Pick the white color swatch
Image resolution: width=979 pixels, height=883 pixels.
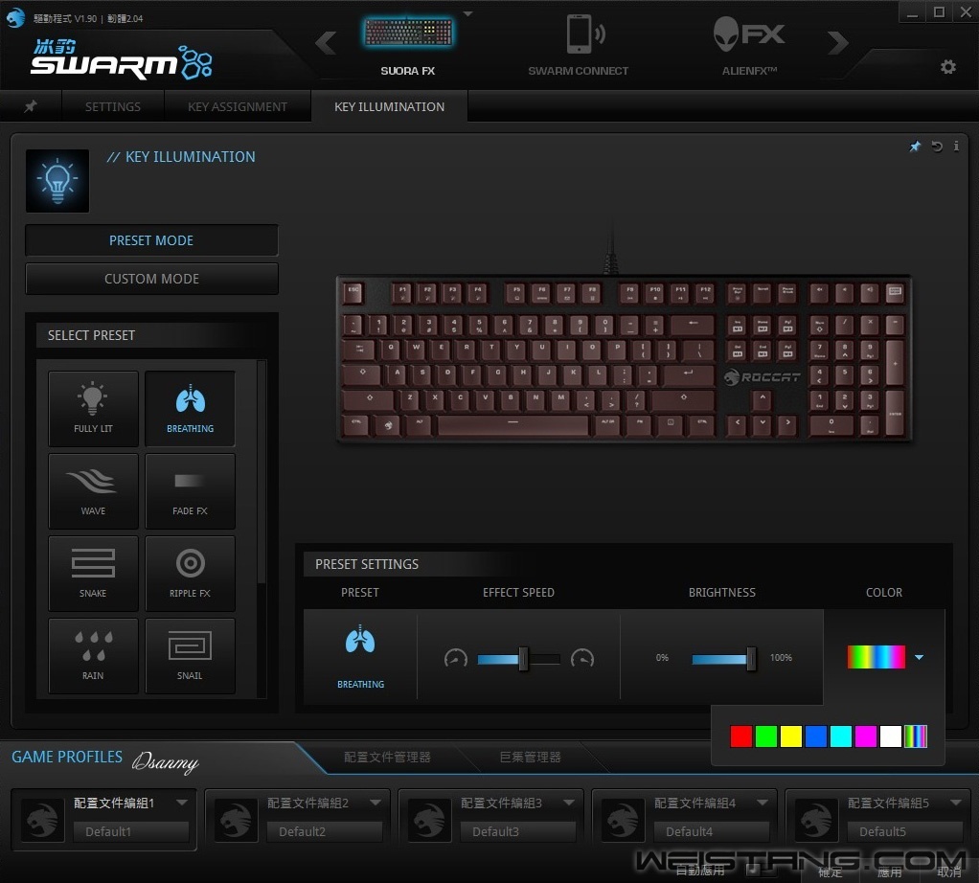[891, 736]
